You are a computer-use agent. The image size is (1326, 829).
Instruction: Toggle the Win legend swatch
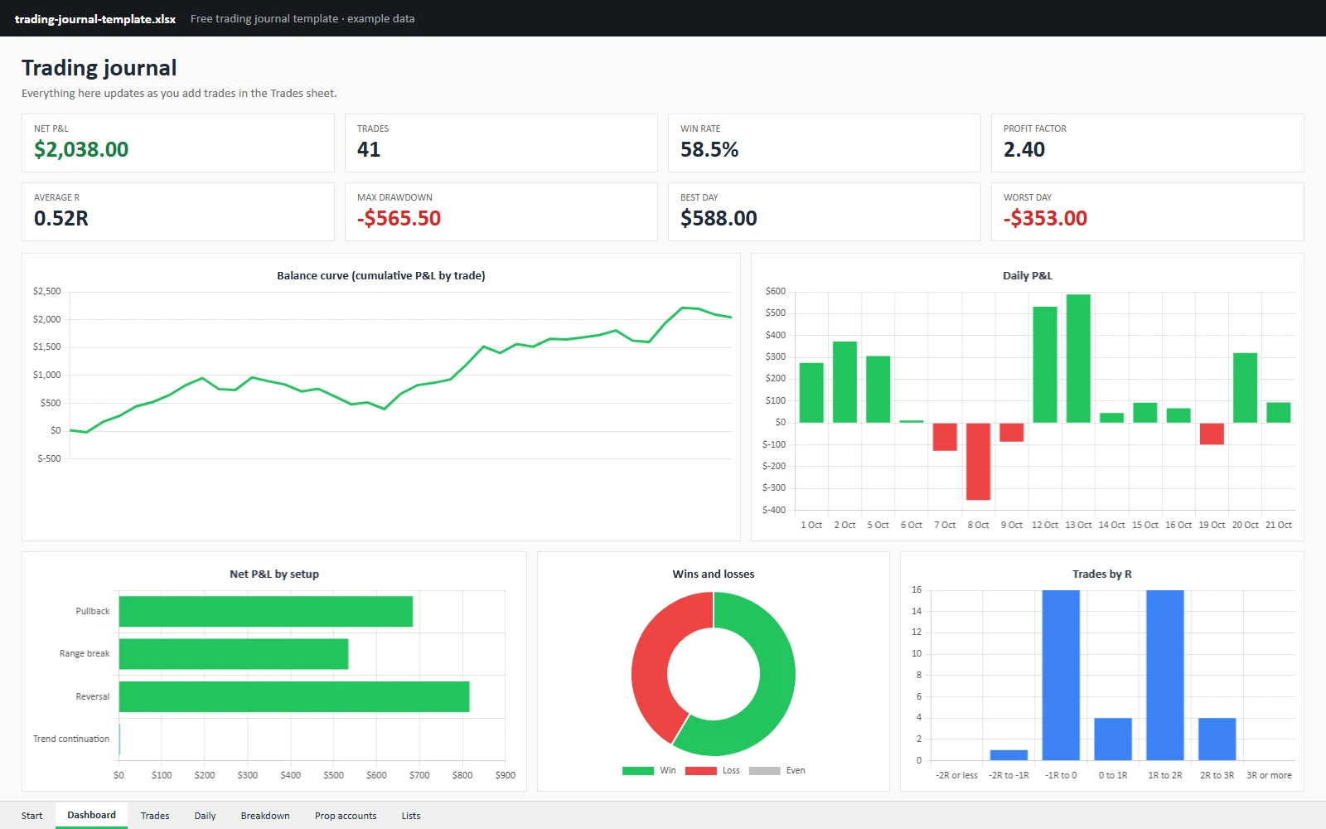pyautogui.click(x=638, y=771)
